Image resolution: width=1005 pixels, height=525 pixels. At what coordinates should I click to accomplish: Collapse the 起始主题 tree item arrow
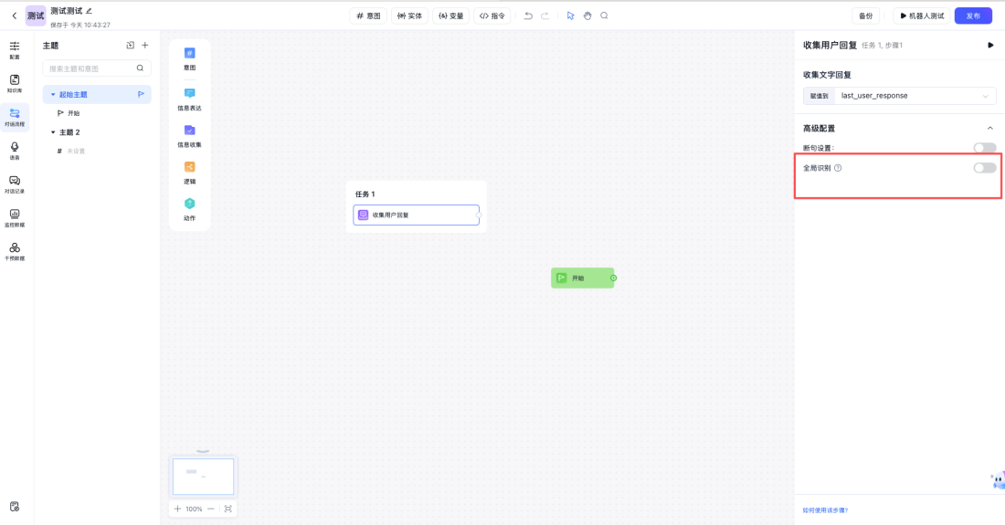click(53, 95)
